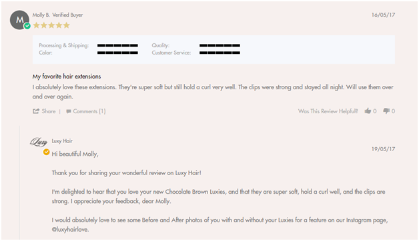This screenshot has height=241, width=419.
Task: Click the thumbs up helpful icon
Action: (368, 111)
